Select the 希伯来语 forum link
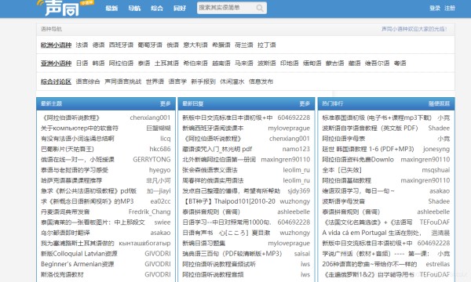Viewport: 471px width, 282px height. (x=195, y=63)
